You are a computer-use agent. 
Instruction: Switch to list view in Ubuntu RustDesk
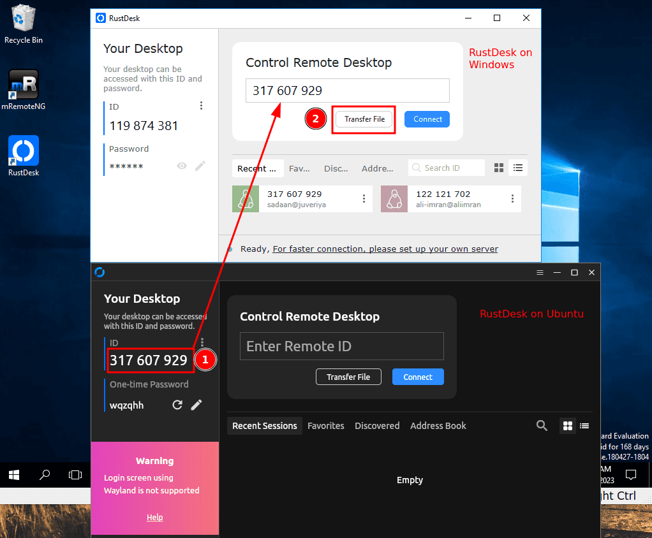pos(584,426)
